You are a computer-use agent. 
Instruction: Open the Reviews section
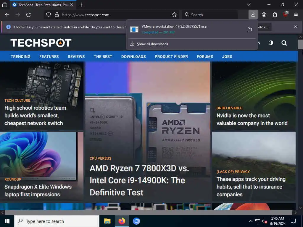pyautogui.click(x=76, y=56)
